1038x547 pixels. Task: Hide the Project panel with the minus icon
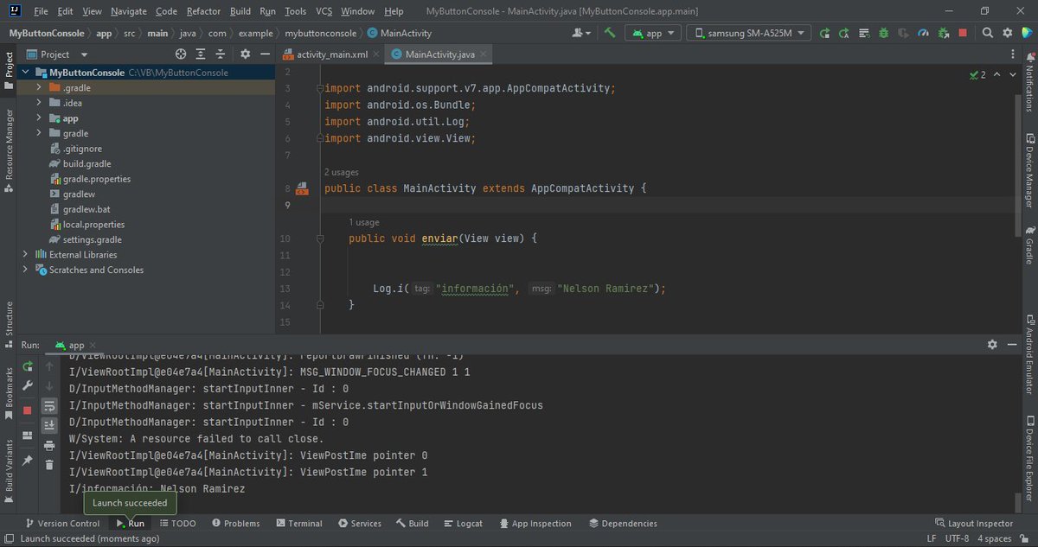[x=265, y=54]
